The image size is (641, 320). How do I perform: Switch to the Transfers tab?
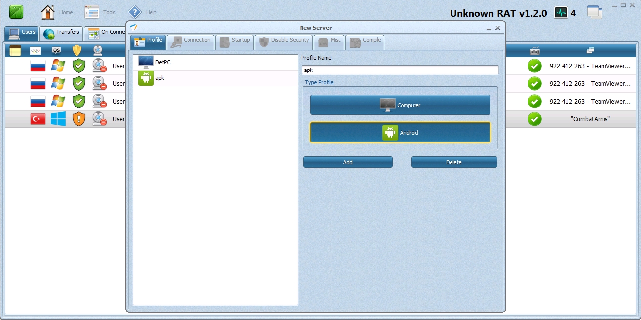tap(62, 33)
